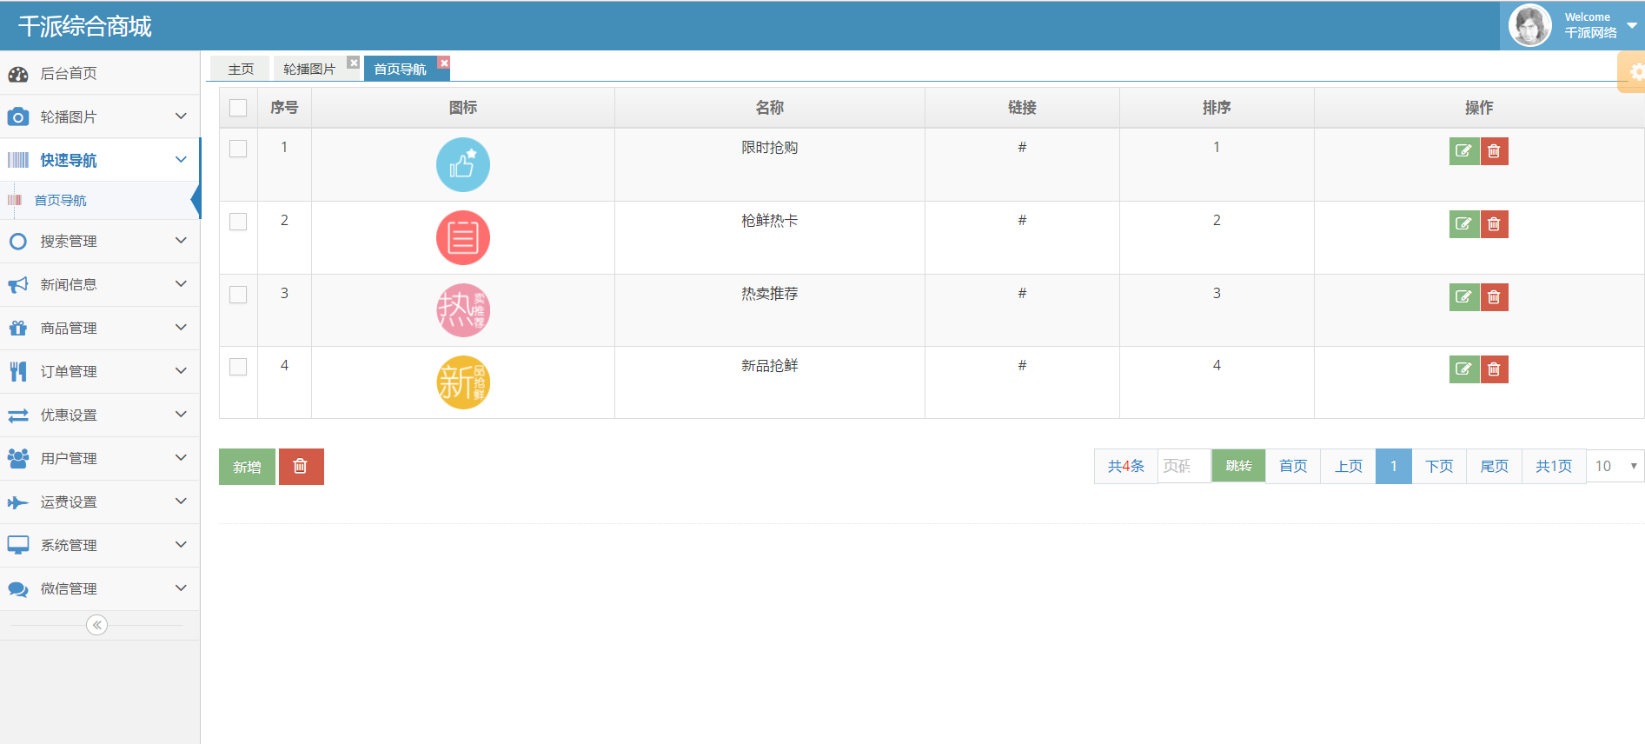This screenshot has height=744, width=1645.
Task: Delete the 限时抢购 row
Action: (x=1494, y=151)
